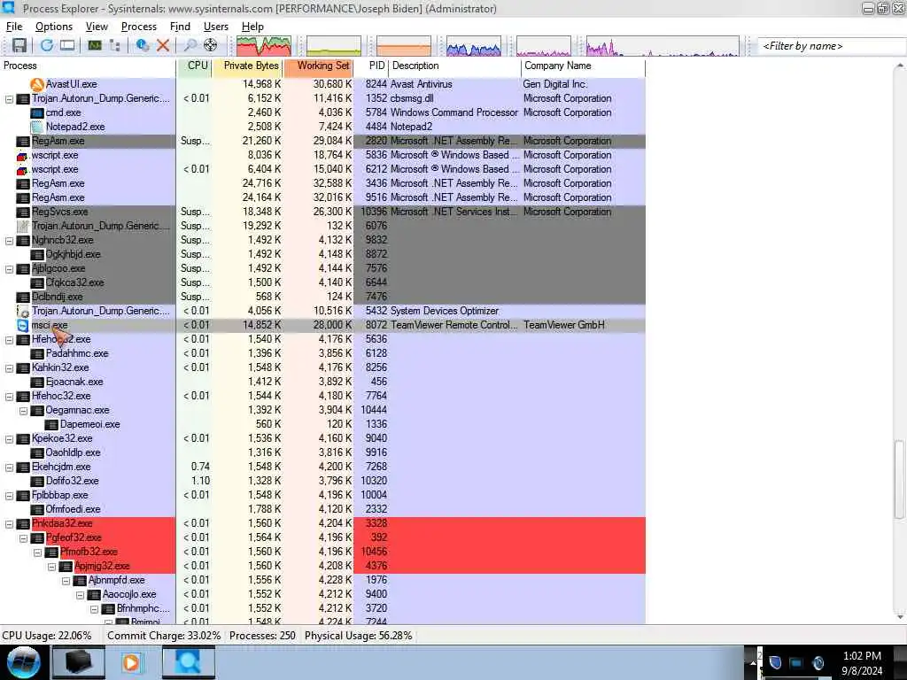Collapse the Nghncb32.exe tree node
The image size is (907, 680).
coord(9,241)
